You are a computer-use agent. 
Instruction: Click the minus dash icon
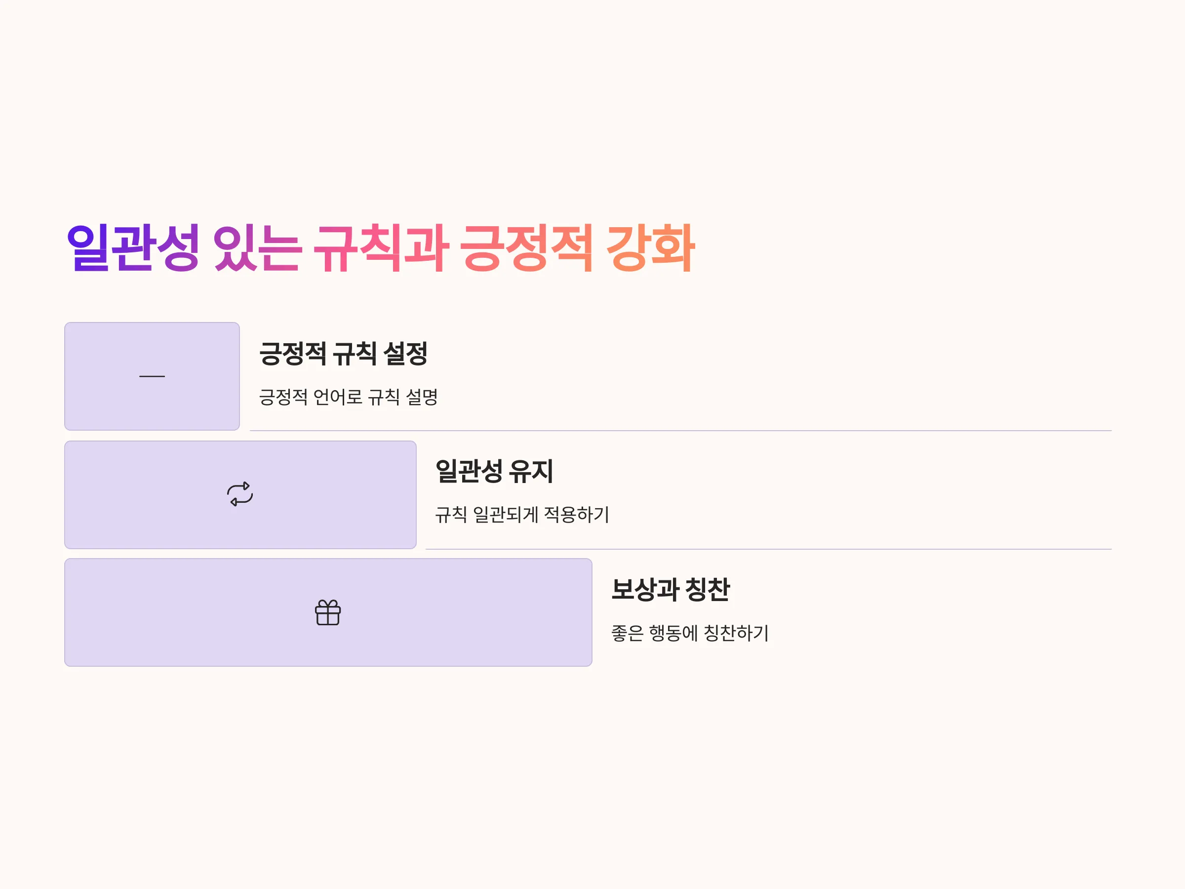[152, 376]
